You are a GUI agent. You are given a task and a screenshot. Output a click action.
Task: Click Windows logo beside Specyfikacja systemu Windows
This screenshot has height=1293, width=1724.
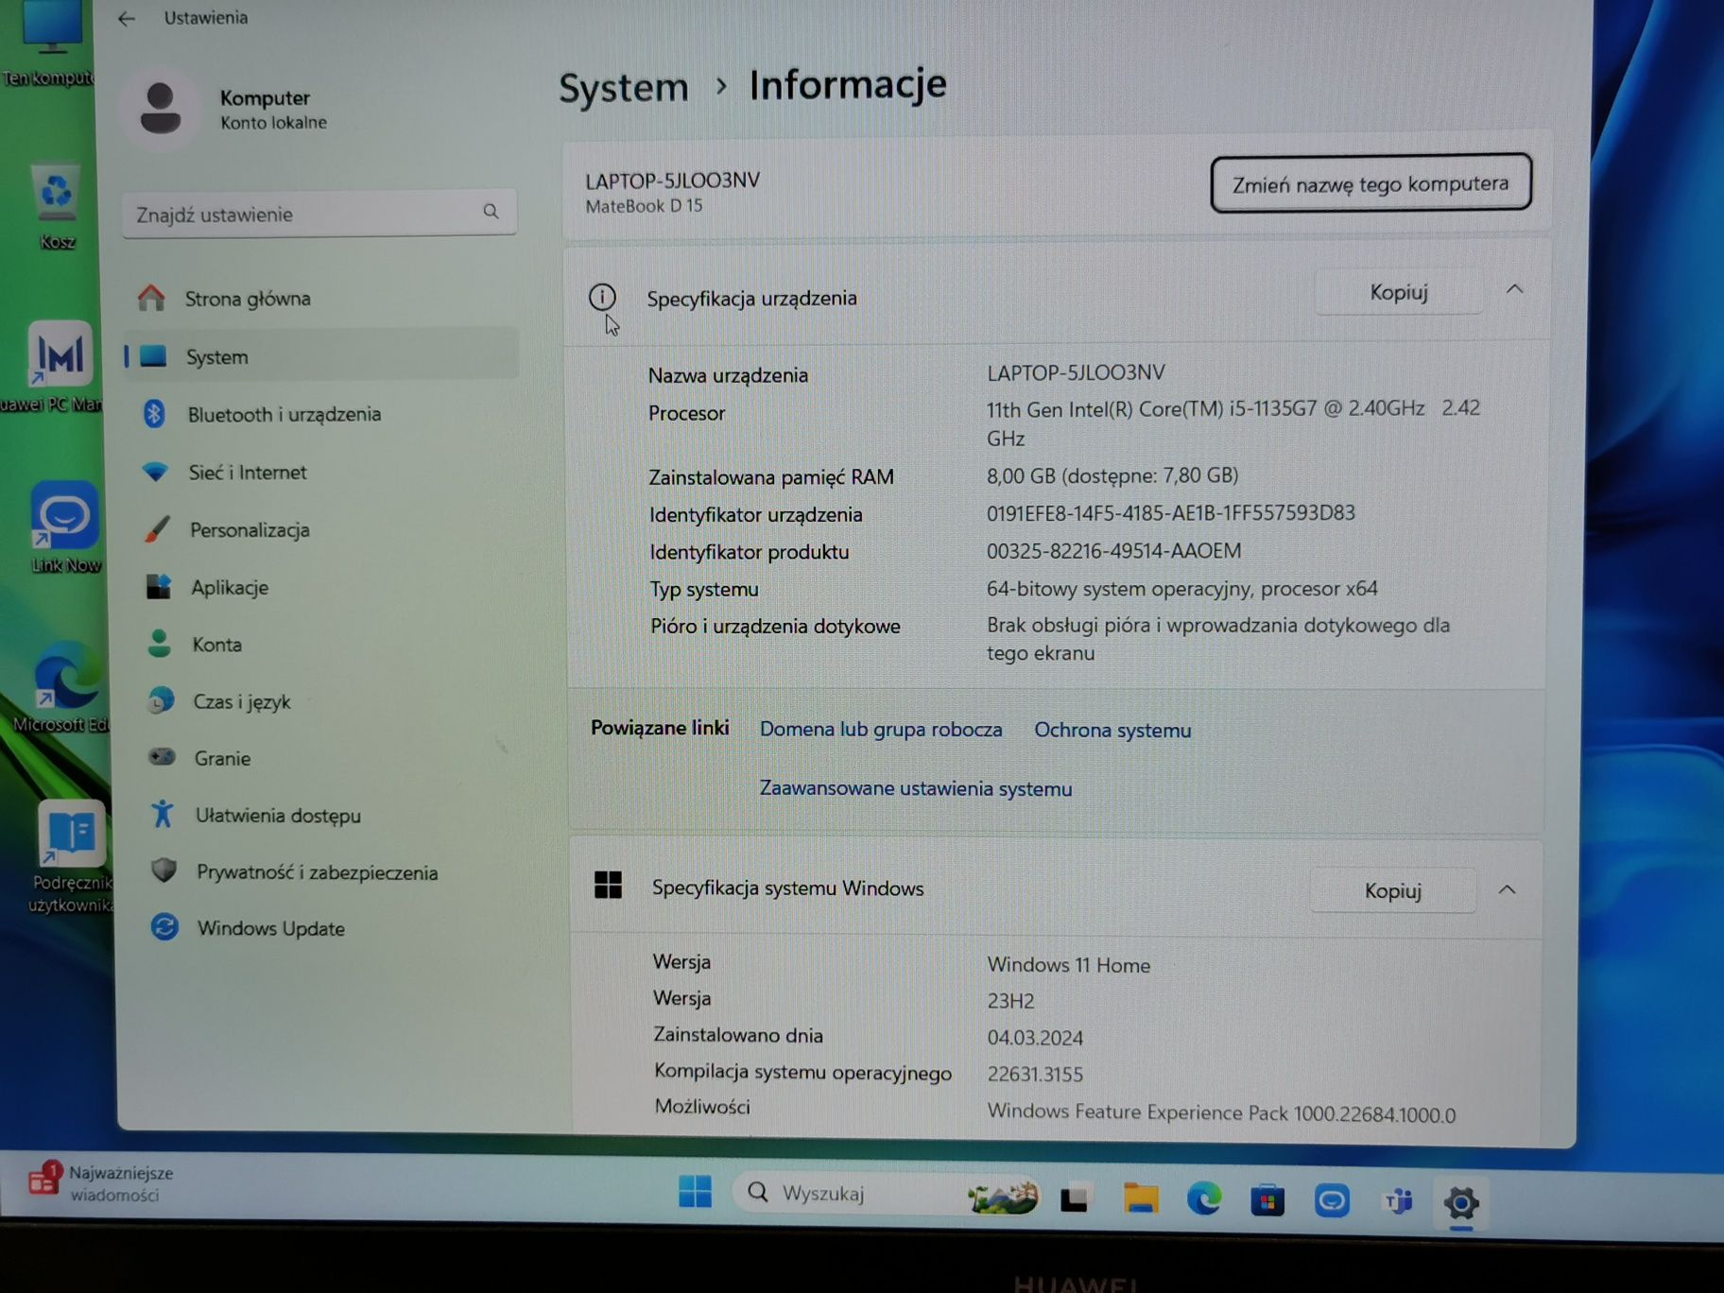pos(608,886)
